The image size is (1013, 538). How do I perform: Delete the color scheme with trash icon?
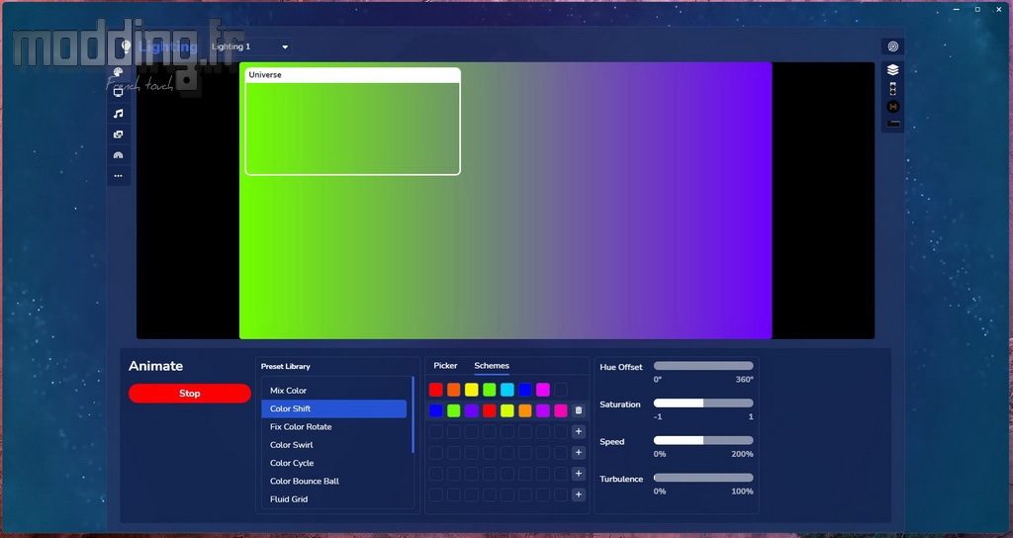[x=578, y=410]
